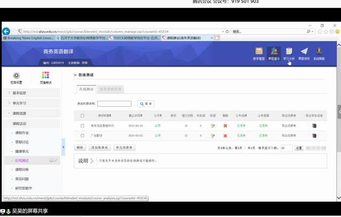This screenshot has height=217, width=341.
Task: Click the pencil edit icon beside 在线测试
Action: 56,160
